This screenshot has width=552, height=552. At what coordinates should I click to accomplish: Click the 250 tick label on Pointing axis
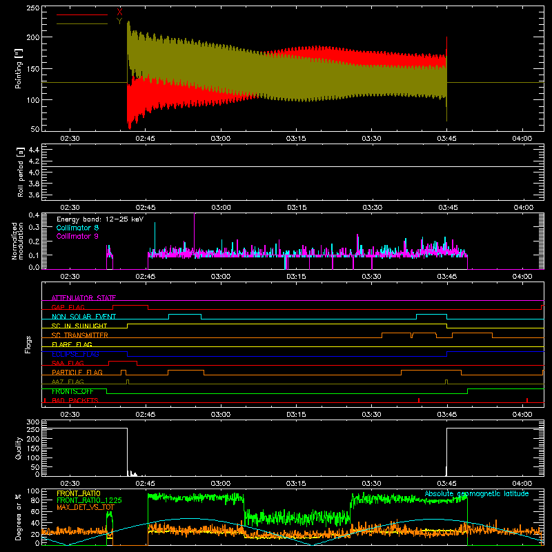[32, 8]
